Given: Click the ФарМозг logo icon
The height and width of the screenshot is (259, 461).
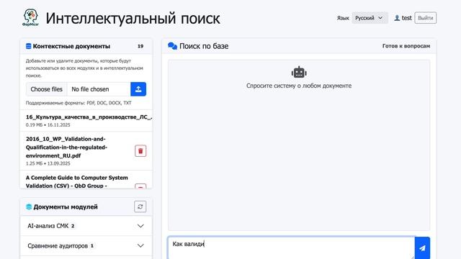Looking at the screenshot, I should [30, 17].
